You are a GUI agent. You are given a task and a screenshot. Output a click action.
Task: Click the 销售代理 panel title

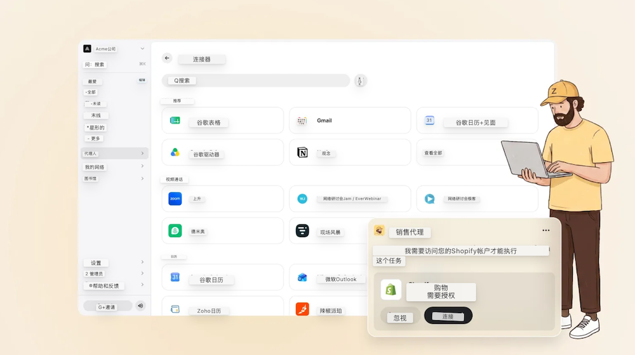point(410,232)
